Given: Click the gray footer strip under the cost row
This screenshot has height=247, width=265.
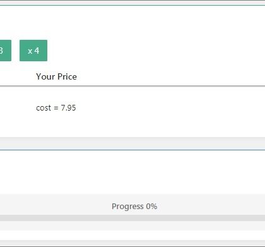Looking at the screenshot, I should point(132,143).
